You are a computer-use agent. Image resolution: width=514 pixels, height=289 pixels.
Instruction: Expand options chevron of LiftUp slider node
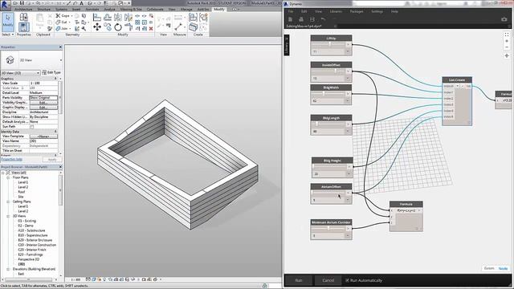tap(348, 51)
